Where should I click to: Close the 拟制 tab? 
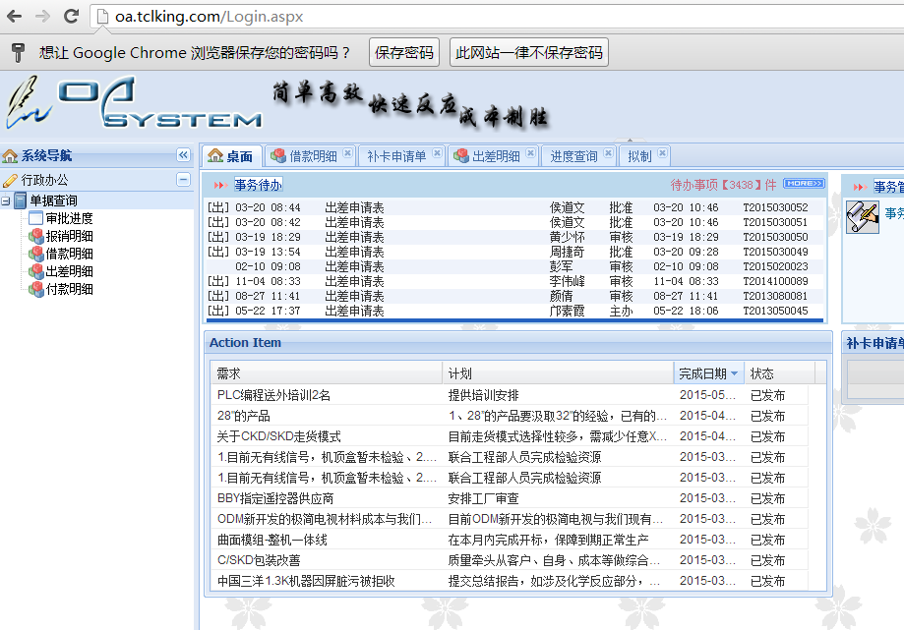click(x=662, y=153)
